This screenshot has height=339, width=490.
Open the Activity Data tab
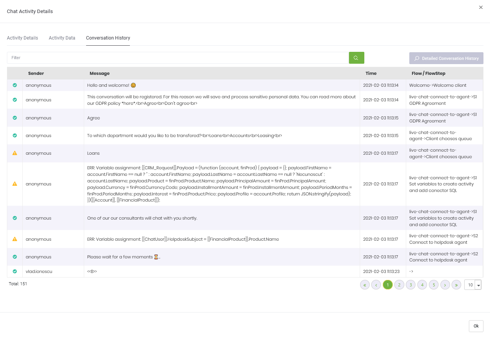[62, 38]
